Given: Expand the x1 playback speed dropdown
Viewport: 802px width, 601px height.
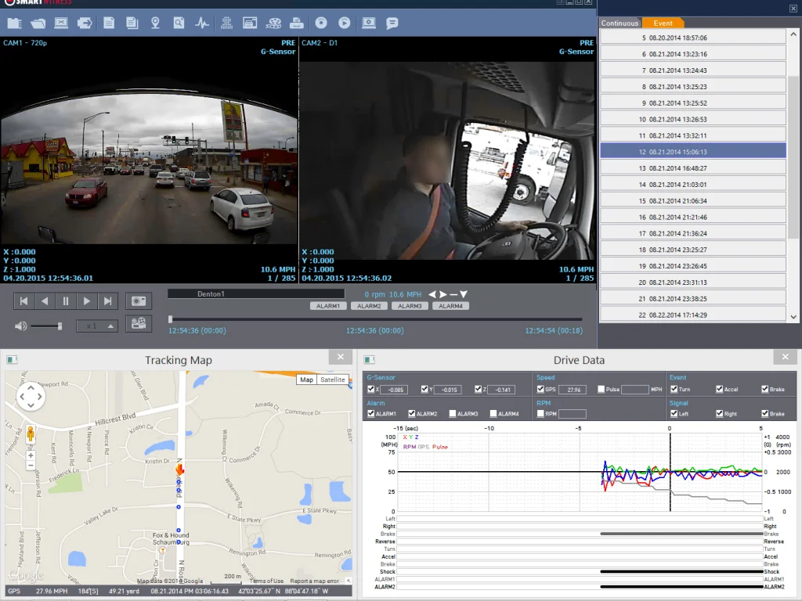Looking at the screenshot, I should tap(110, 326).
